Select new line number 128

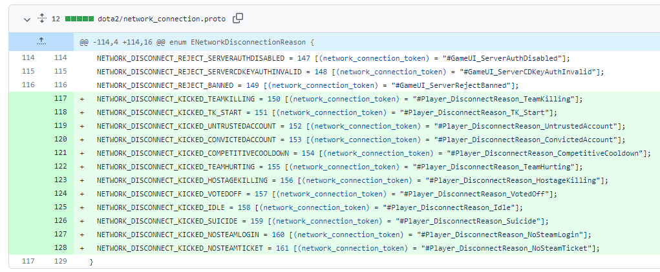pos(61,248)
